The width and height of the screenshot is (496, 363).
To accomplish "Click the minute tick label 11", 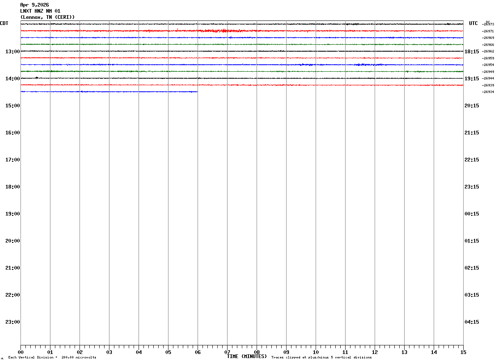I will coord(345,352).
